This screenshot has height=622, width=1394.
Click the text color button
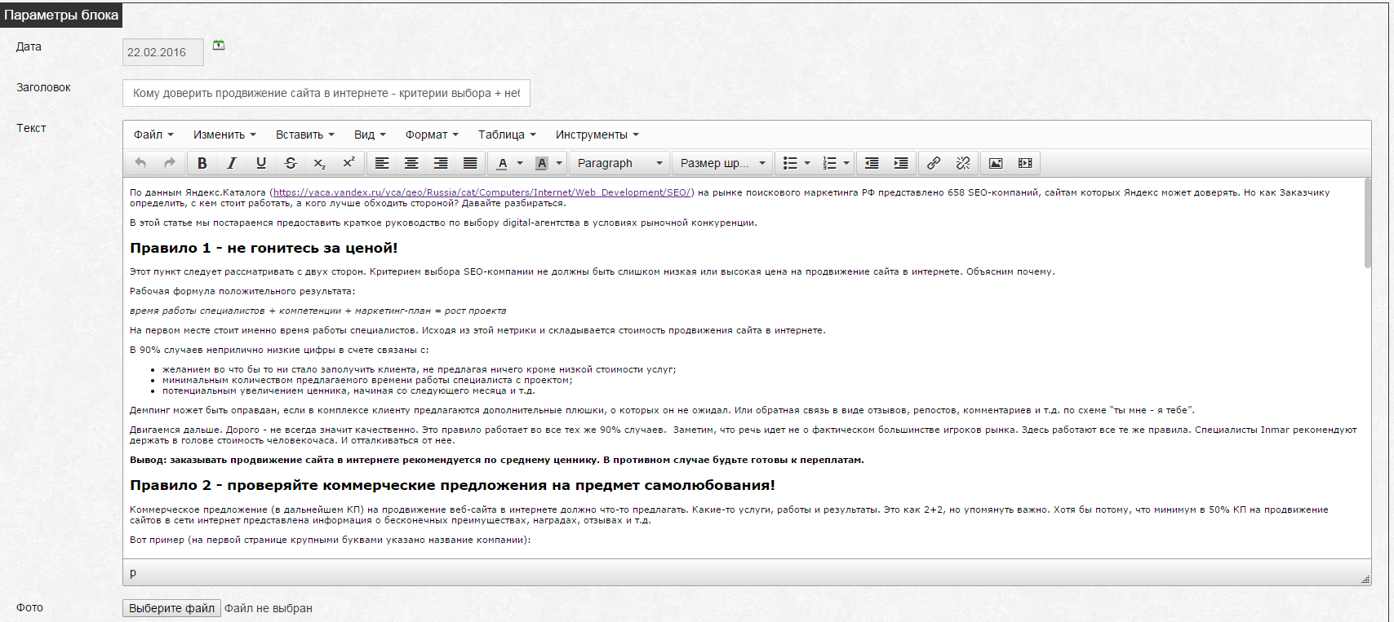tap(503, 163)
